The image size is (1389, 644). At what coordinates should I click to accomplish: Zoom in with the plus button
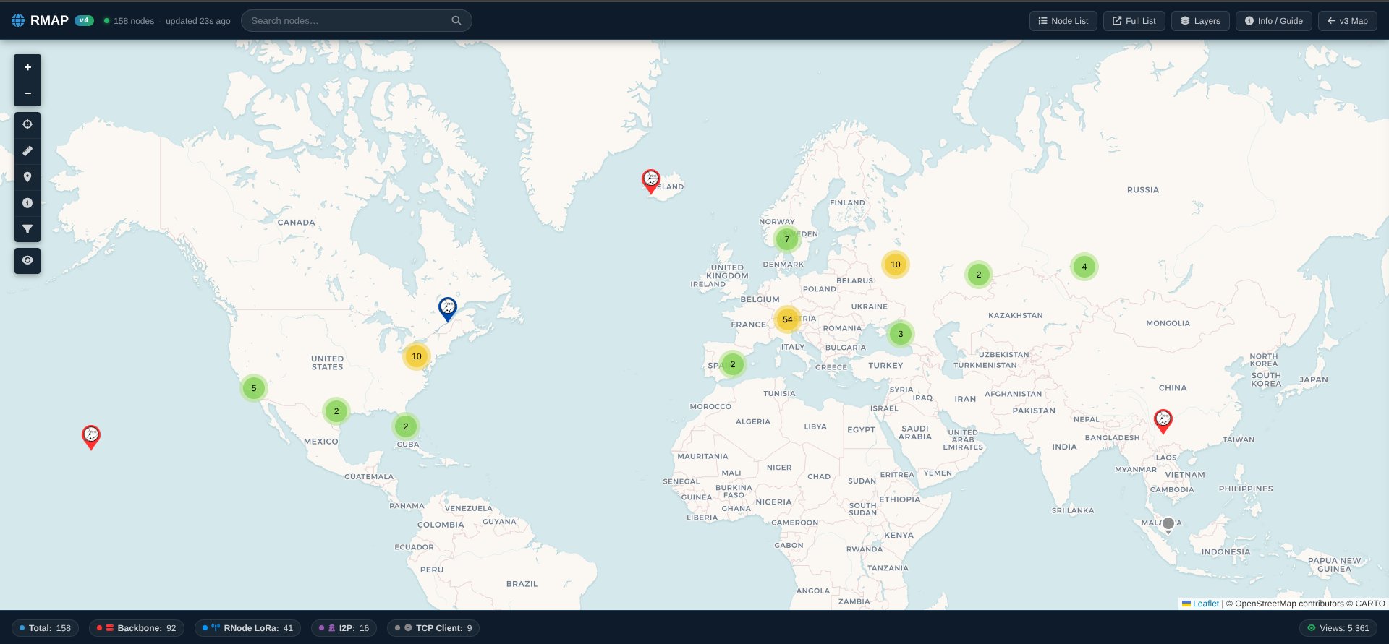27,67
